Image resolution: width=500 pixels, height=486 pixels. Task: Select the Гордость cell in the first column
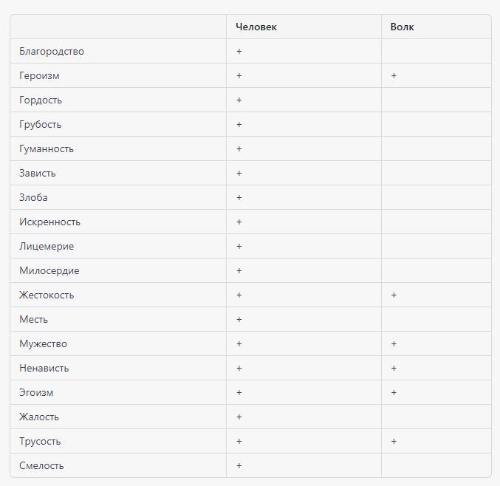(41, 100)
